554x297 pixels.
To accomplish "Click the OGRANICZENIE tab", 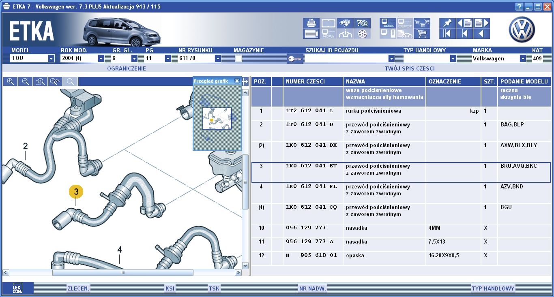I will pos(126,68).
